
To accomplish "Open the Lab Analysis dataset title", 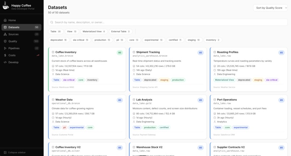I will 144,100.
